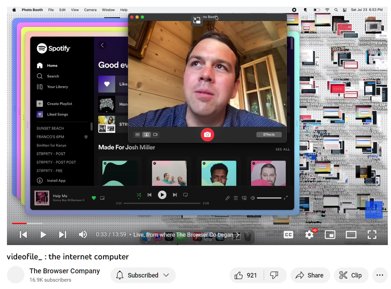This screenshot has height=289, width=391.
Task: Open the File menu
Action: [51, 10]
